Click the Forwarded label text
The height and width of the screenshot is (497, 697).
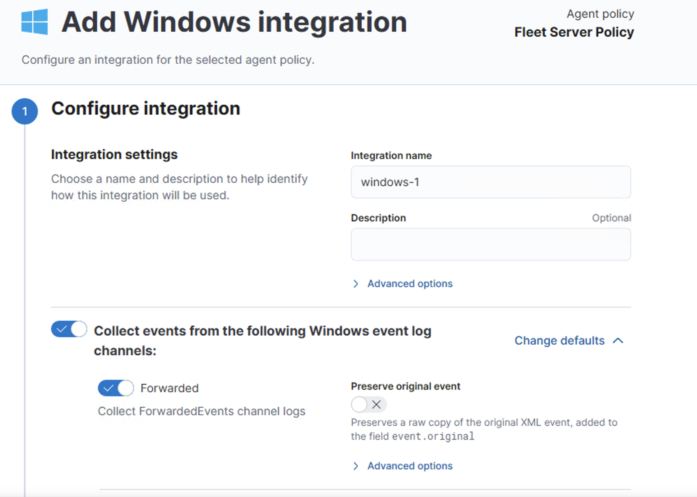tap(169, 388)
